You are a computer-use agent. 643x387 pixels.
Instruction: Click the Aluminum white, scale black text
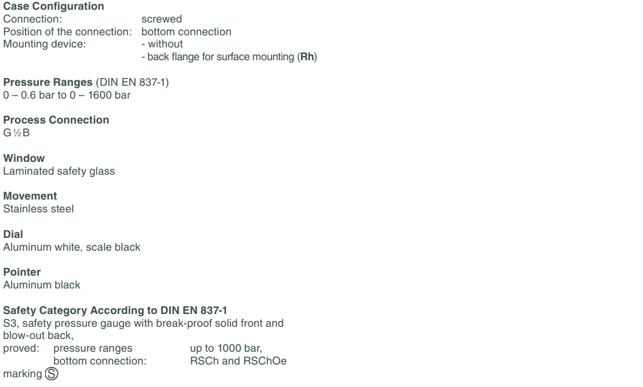coord(72,247)
